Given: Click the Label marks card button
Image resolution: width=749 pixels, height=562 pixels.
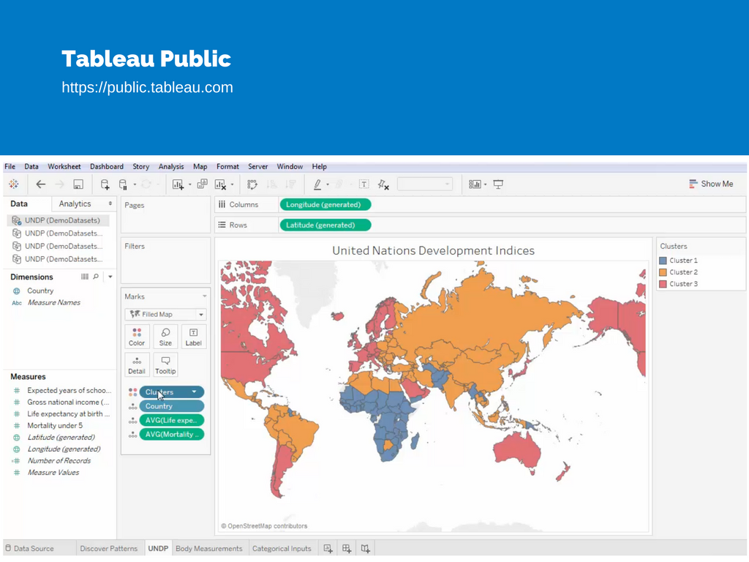Looking at the screenshot, I should [193, 337].
